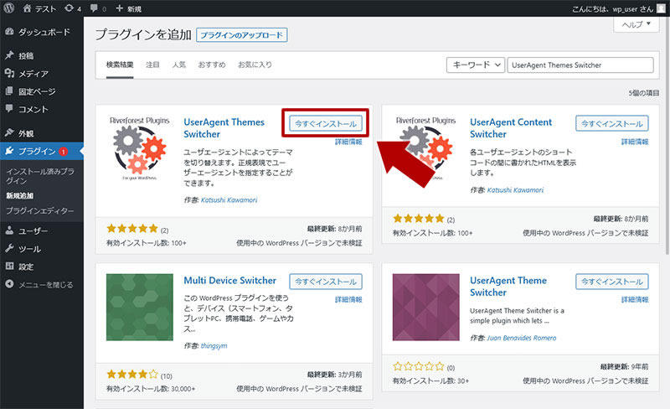Click the 5個の項目 item count text
This screenshot has height=409, width=670.
click(643, 93)
